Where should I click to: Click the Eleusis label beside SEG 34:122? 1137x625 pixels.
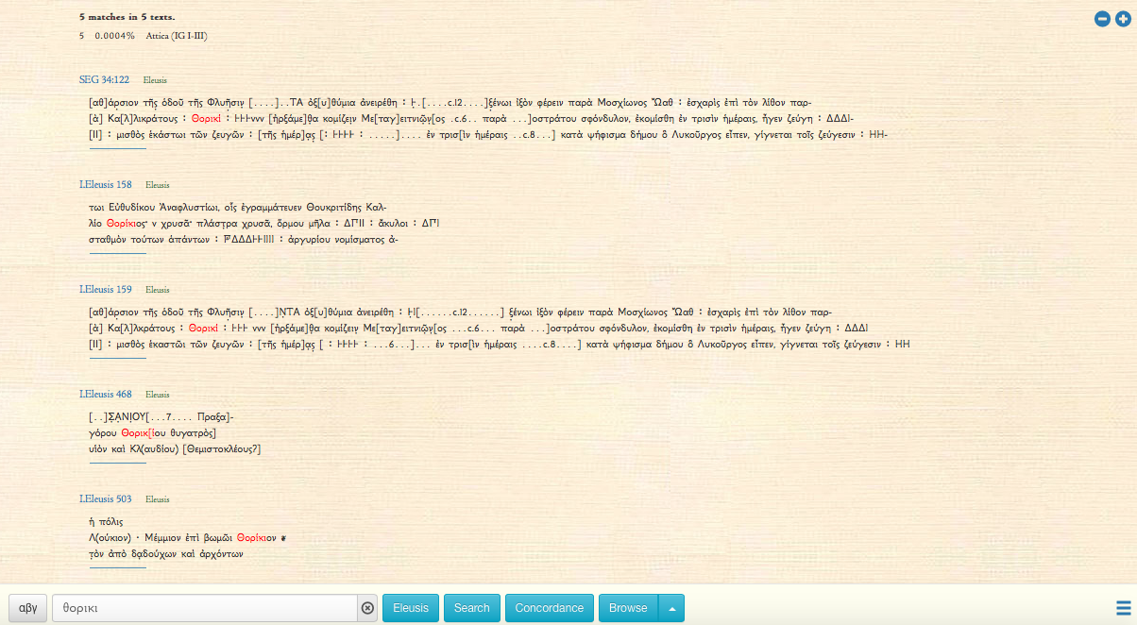tap(156, 80)
